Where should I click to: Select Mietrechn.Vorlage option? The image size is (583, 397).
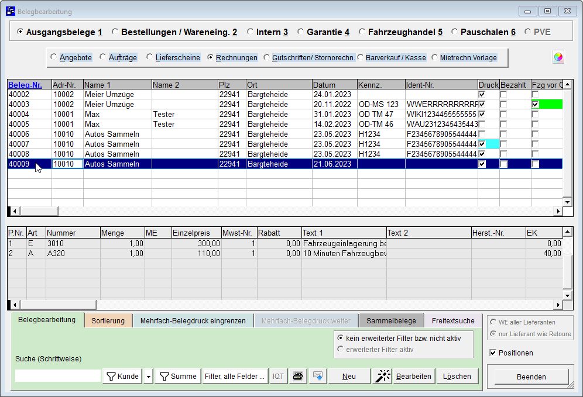(x=434, y=57)
